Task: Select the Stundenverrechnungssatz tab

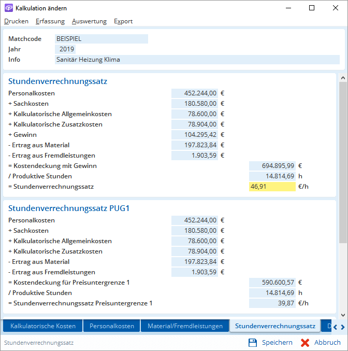Action: pyautogui.click(x=275, y=326)
